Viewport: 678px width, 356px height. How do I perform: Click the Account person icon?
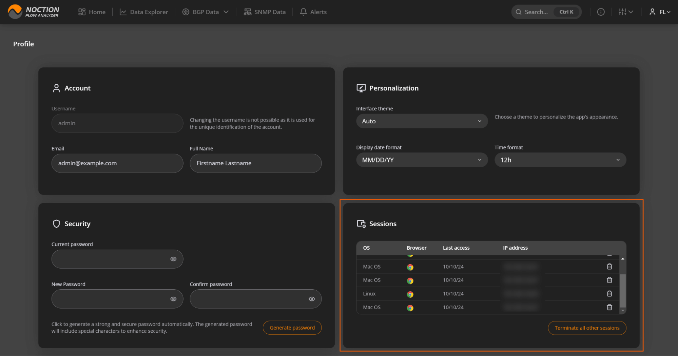coord(56,88)
